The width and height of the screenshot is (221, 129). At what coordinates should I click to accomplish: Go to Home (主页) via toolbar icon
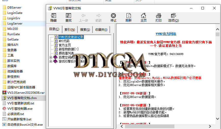144,15
